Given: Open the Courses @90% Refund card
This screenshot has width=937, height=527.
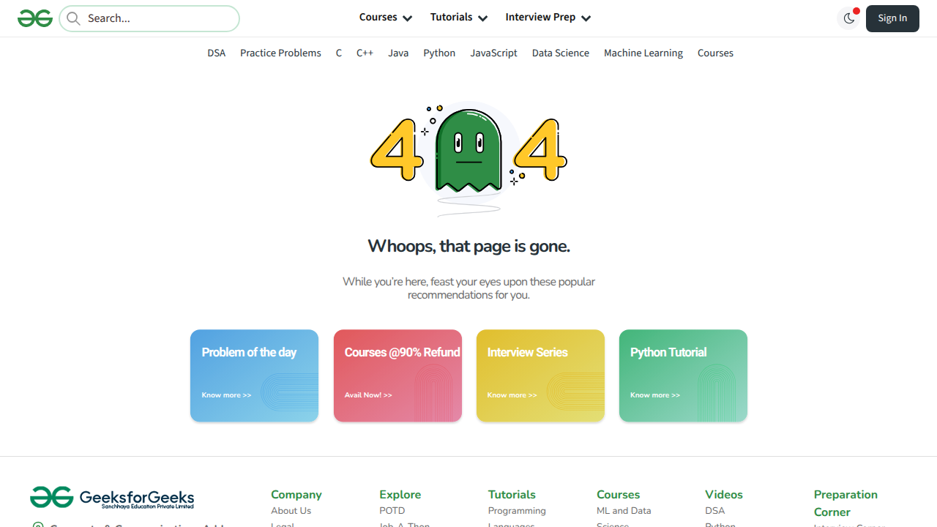Looking at the screenshot, I should tap(397, 375).
